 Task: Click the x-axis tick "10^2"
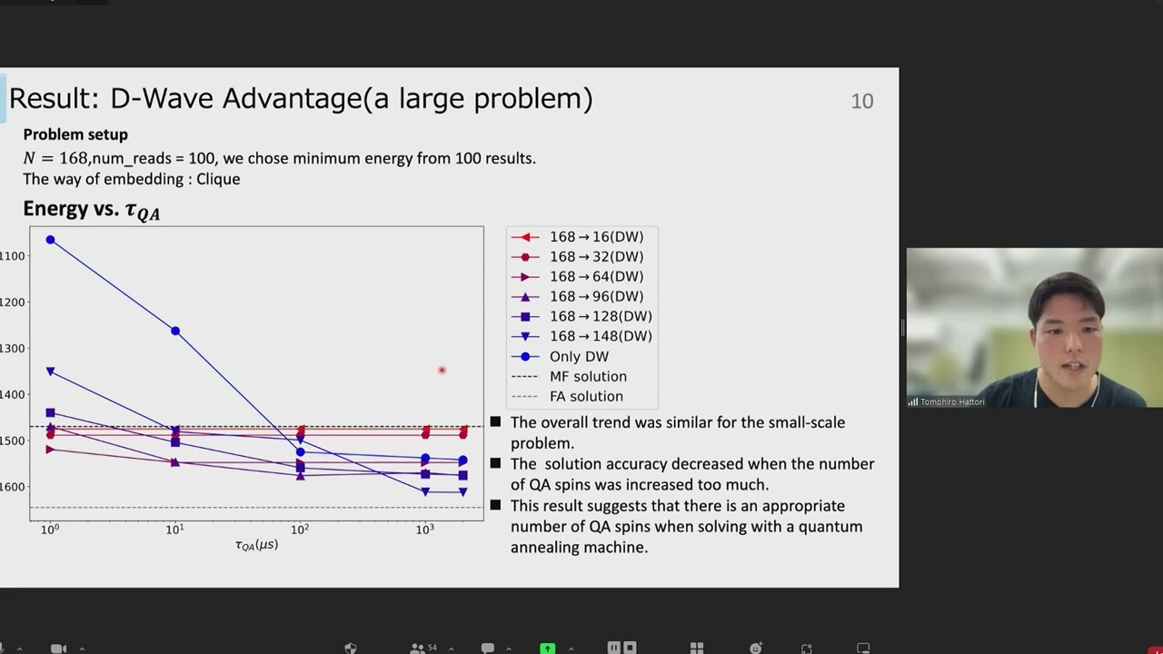click(299, 529)
